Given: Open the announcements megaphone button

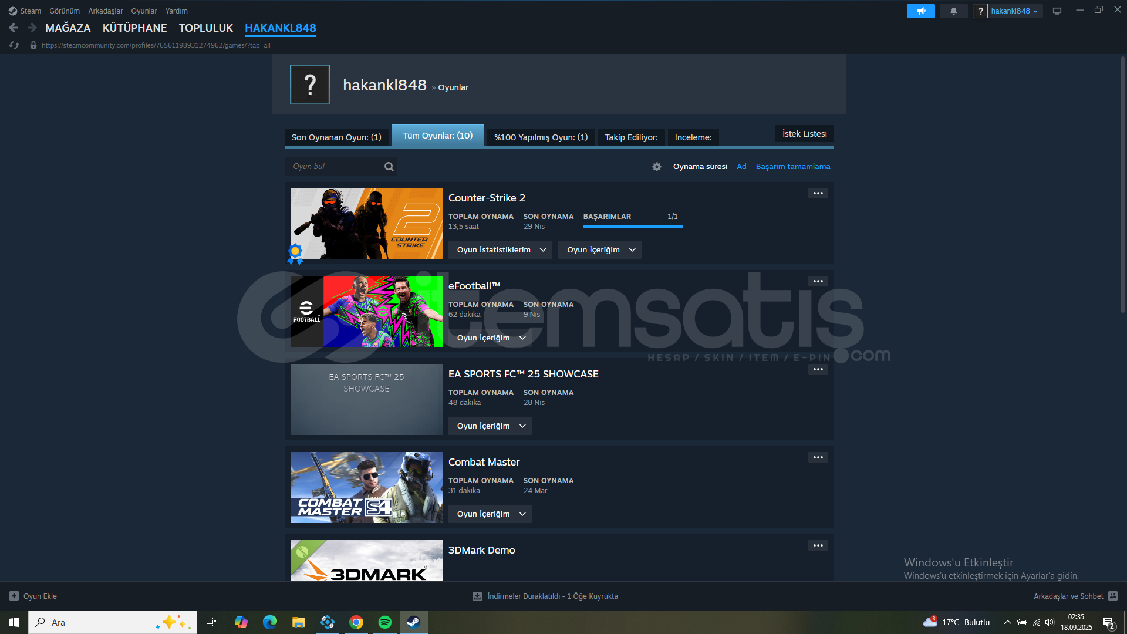Looking at the screenshot, I should click(920, 11).
